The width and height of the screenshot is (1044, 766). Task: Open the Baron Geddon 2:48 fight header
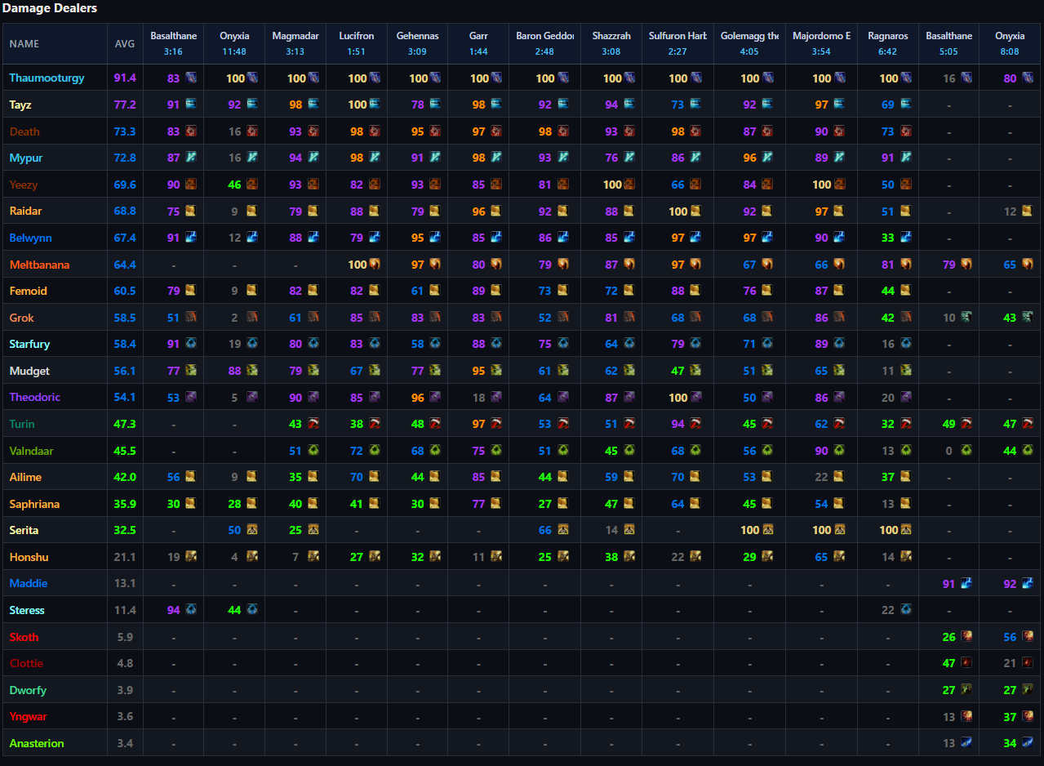pyautogui.click(x=545, y=44)
